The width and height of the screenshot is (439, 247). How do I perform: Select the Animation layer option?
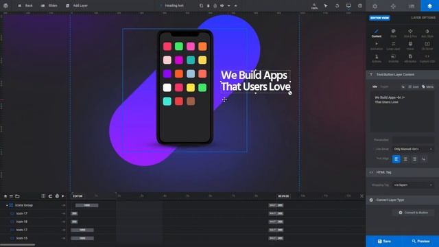tap(377, 46)
